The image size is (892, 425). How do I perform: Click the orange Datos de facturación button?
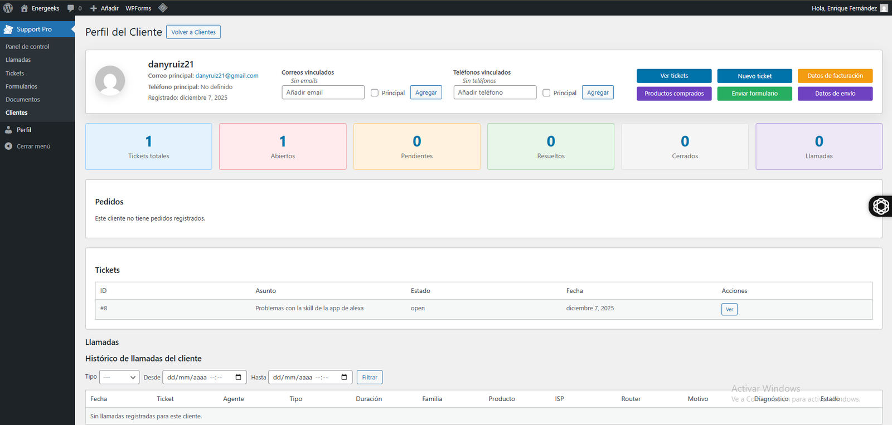click(835, 76)
